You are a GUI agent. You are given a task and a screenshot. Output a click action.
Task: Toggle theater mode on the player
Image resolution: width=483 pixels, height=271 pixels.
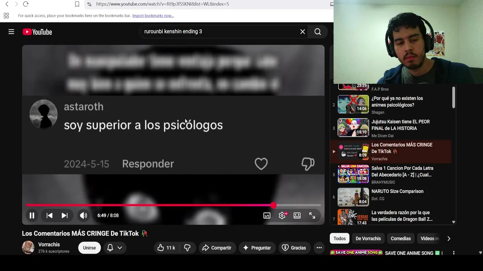point(297,215)
